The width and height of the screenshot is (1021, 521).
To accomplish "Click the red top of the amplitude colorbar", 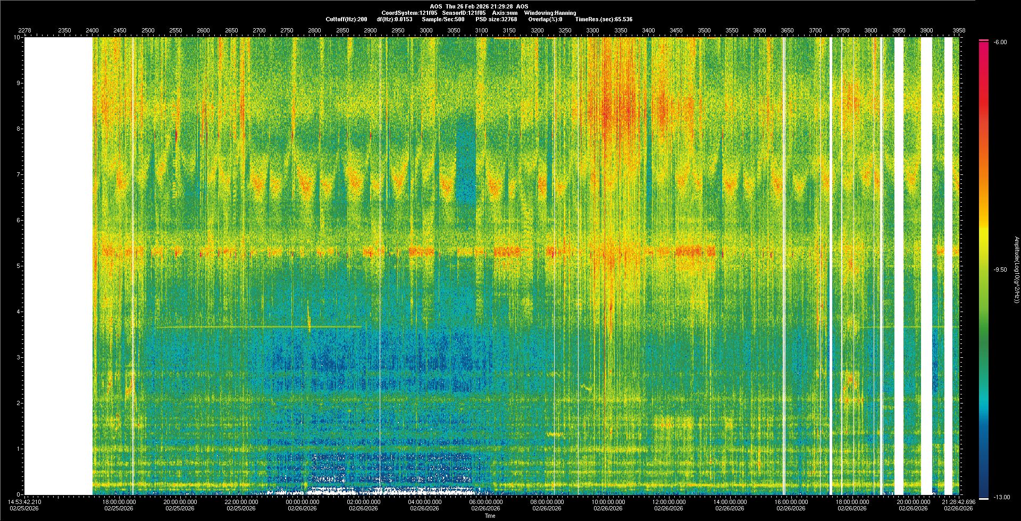I will coord(983,44).
